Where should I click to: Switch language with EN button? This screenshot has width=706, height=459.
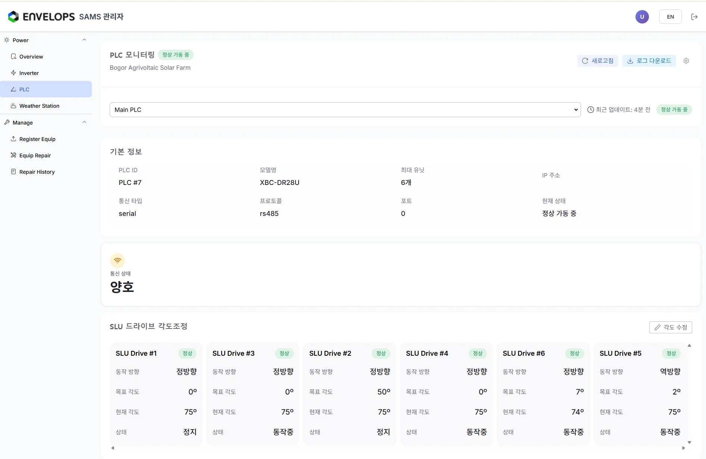pyautogui.click(x=670, y=17)
